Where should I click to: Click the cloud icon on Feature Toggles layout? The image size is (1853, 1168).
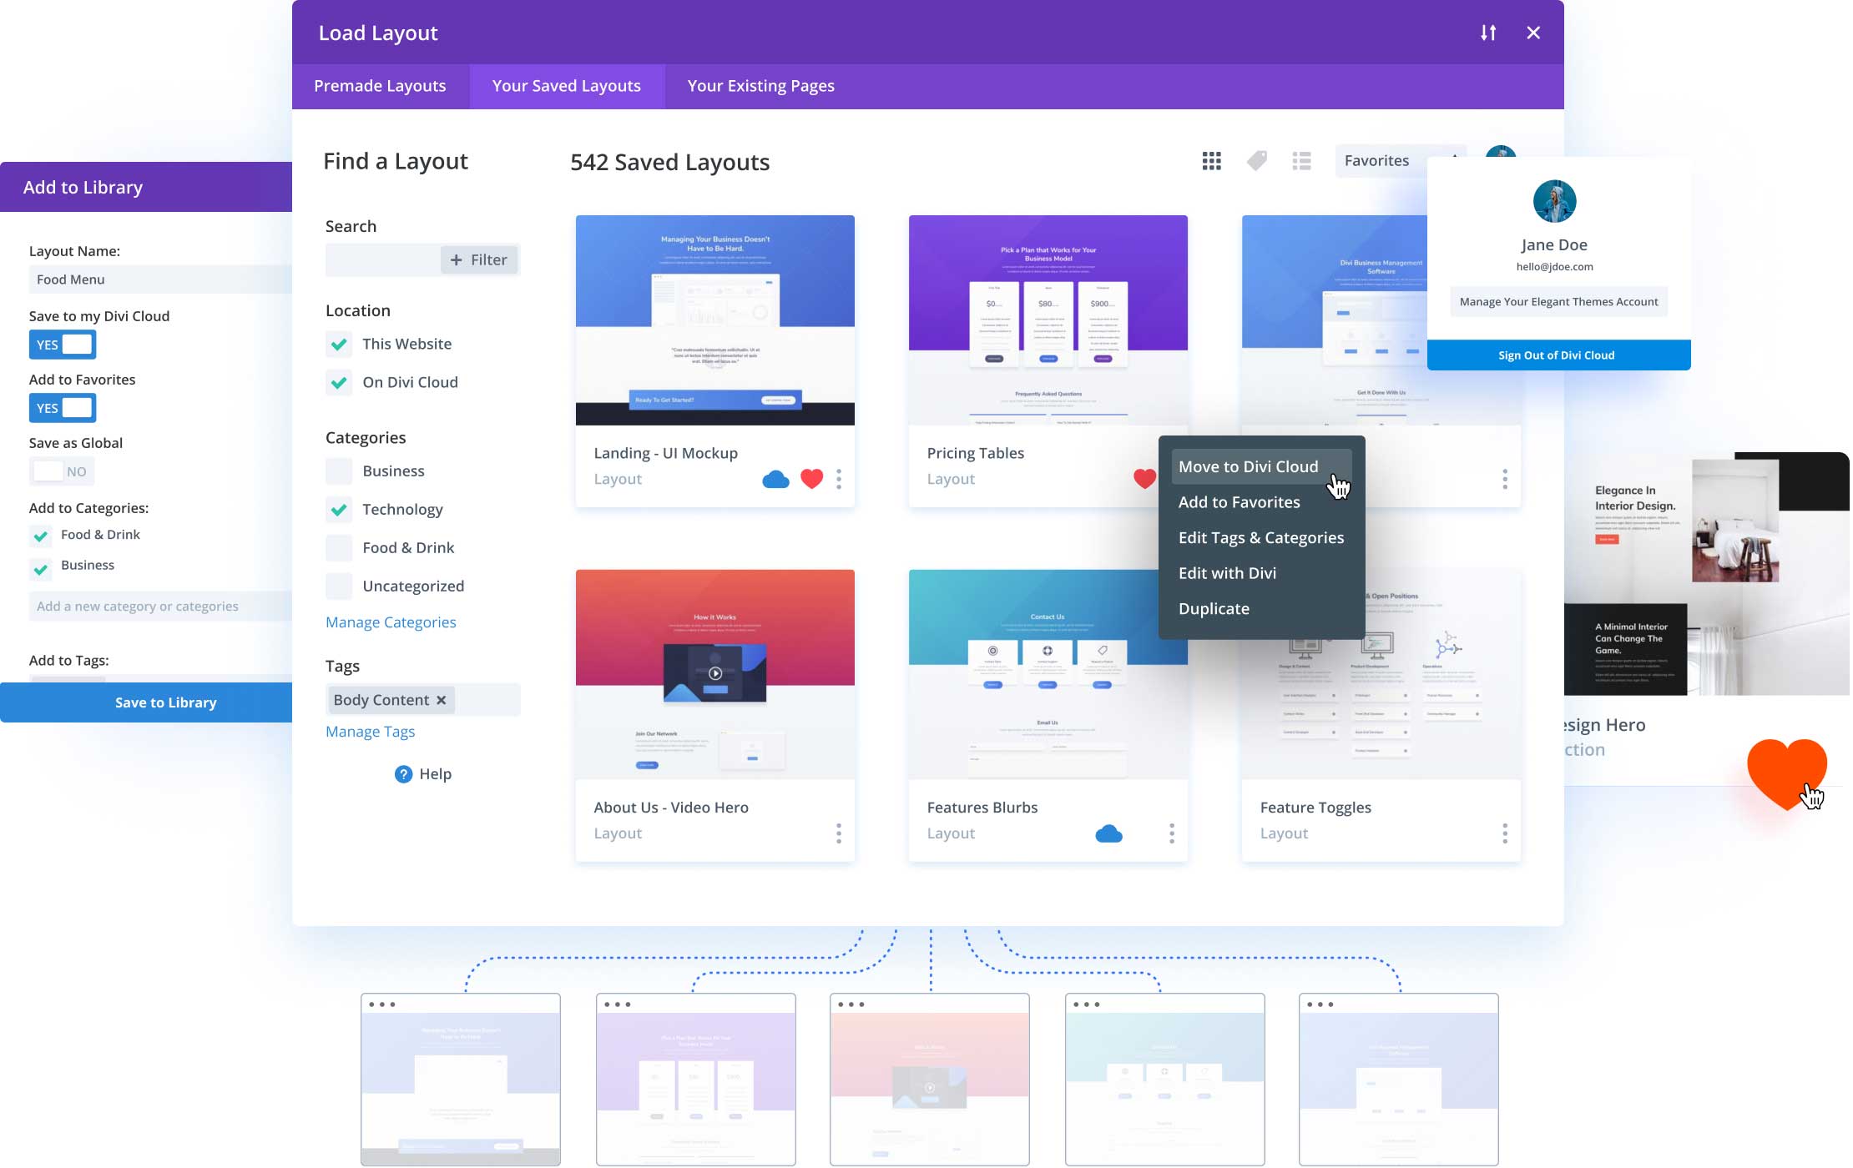click(1442, 833)
